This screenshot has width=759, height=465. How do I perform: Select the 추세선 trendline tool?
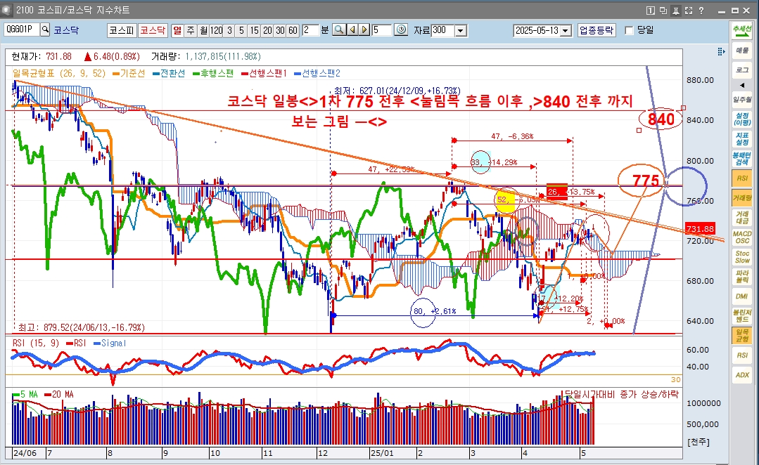point(742,30)
